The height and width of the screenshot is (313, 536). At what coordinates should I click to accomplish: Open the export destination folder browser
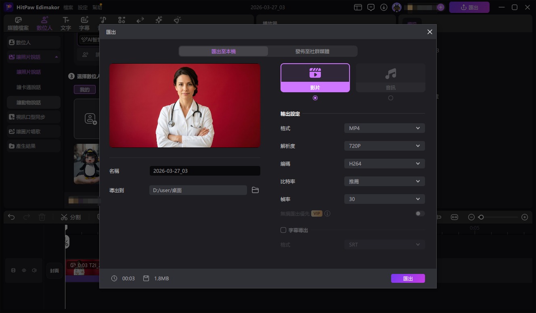pyautogui.click(x=255, y=190)
